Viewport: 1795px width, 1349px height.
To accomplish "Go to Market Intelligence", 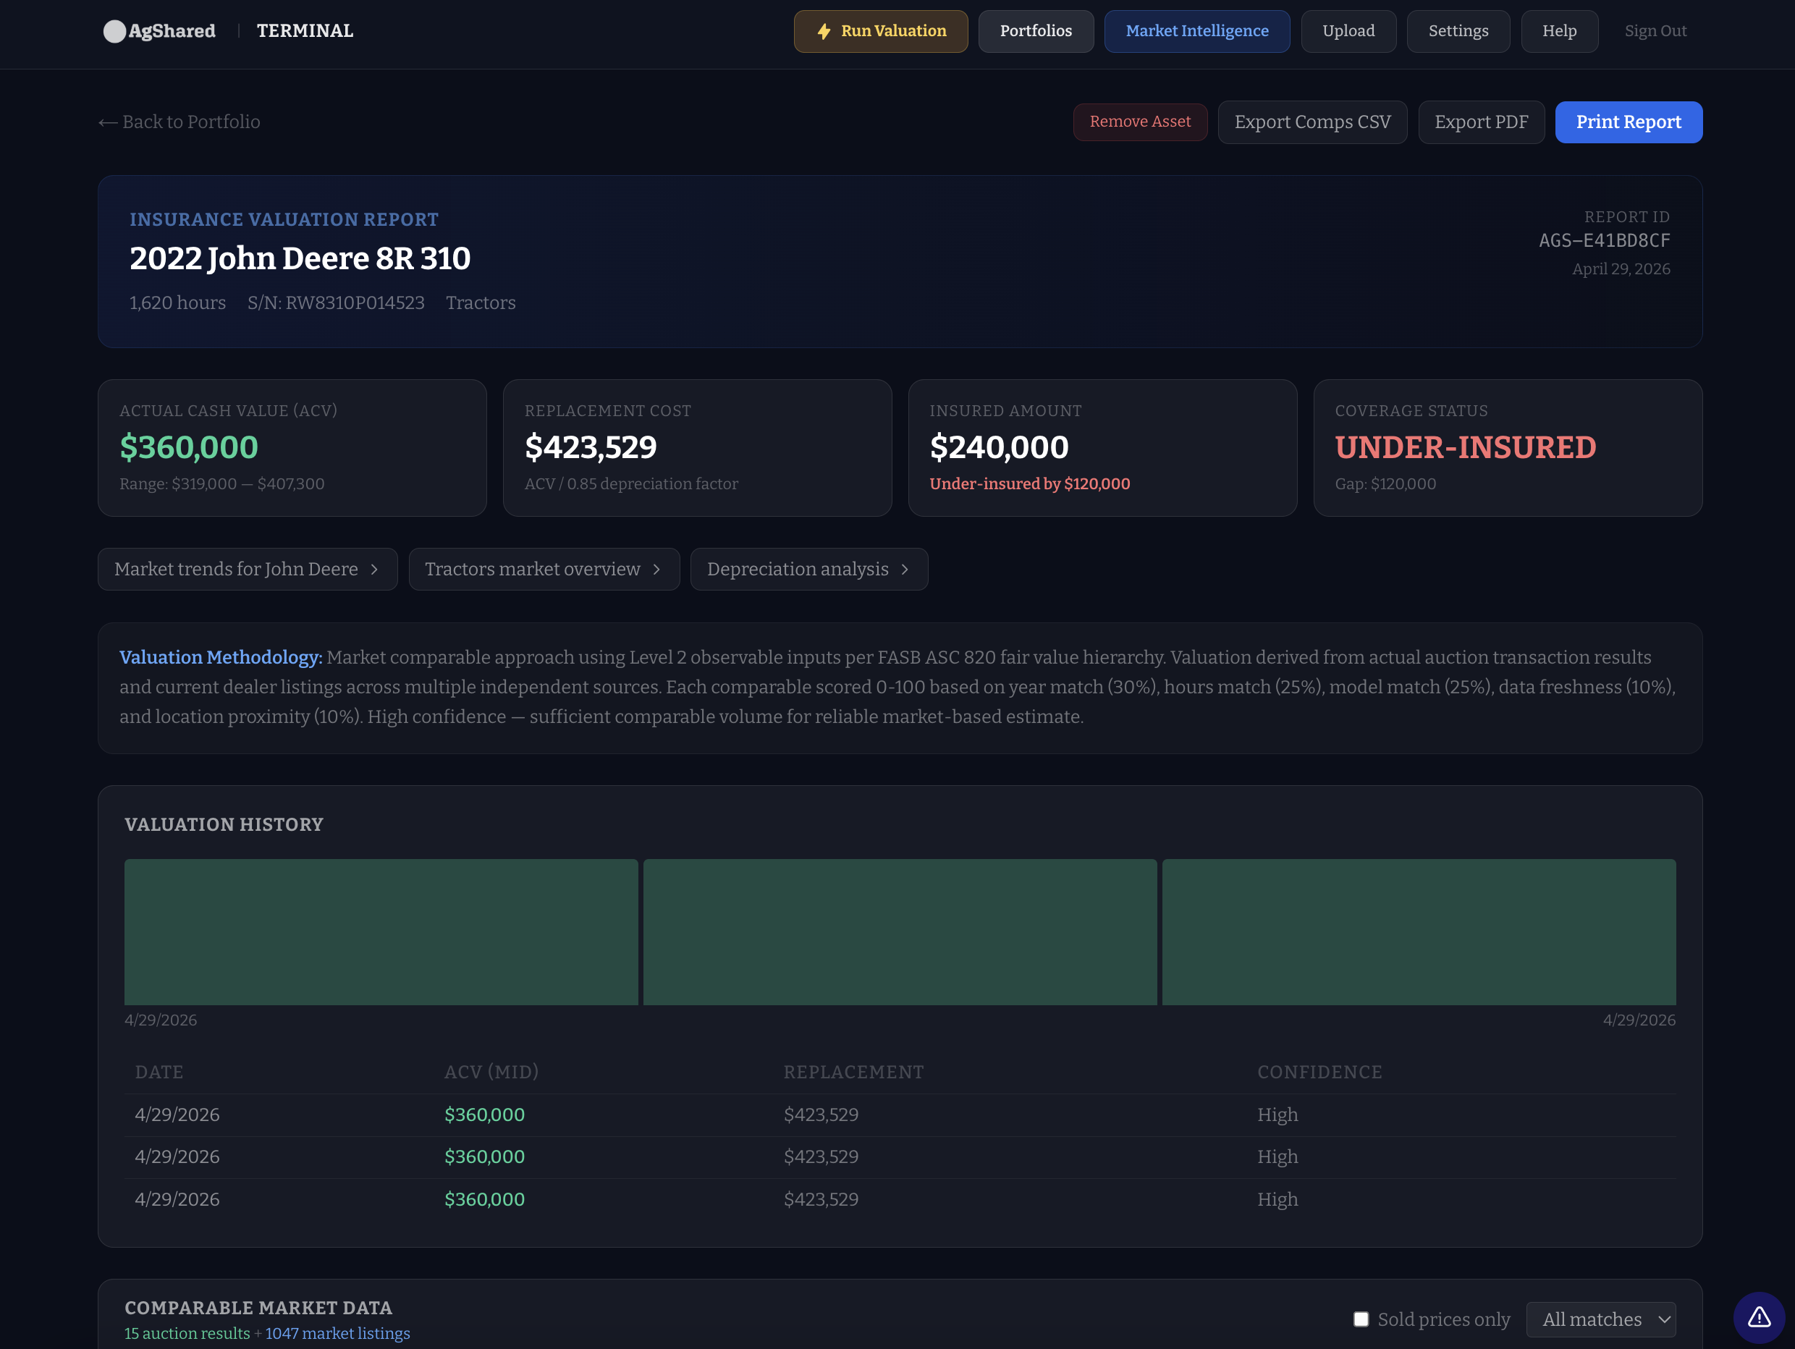I will click(x=1197, y=32).
